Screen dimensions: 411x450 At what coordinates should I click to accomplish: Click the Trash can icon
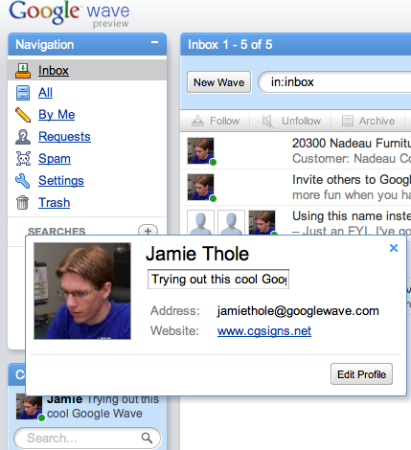(22, 203)
